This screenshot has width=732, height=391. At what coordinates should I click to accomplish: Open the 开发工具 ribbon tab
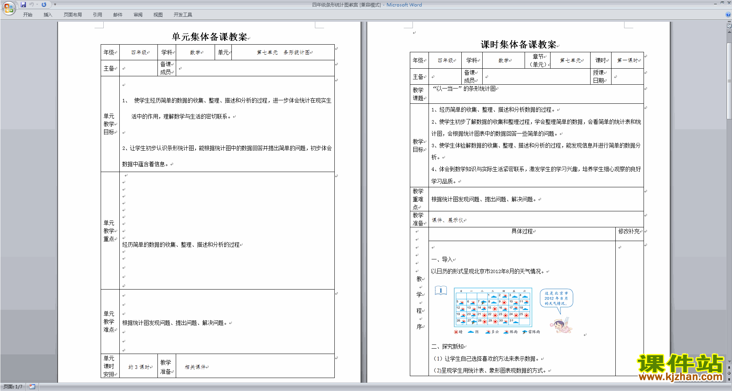click(183, 15)
